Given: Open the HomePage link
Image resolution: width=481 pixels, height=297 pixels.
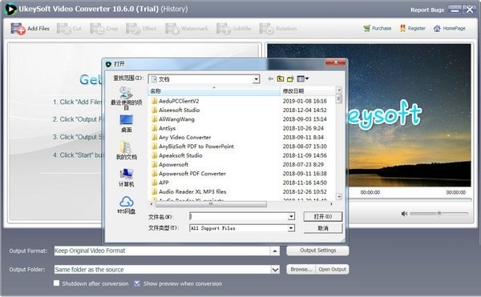Looking at the screenshot, I should pos(450,29).
